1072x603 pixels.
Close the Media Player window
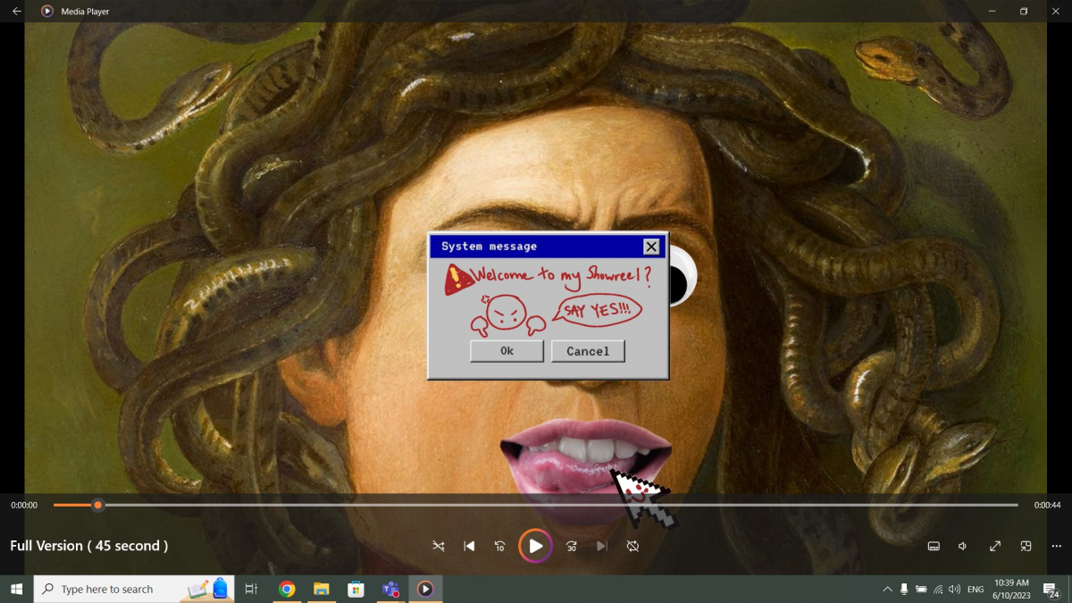tap(1056, 12)
